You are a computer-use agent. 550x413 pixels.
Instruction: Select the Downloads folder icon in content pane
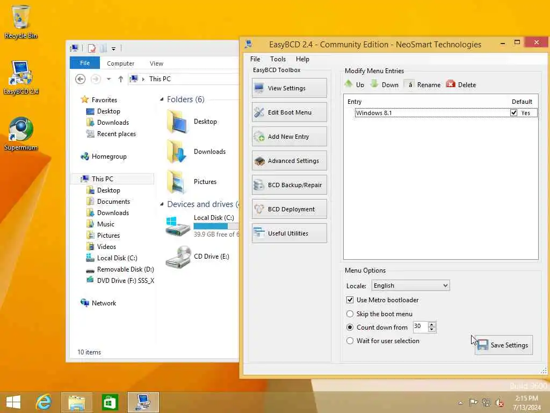coord(177,152)
